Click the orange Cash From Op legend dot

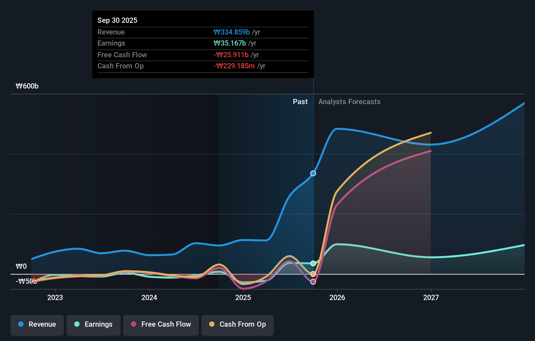[x=212, y=324]
